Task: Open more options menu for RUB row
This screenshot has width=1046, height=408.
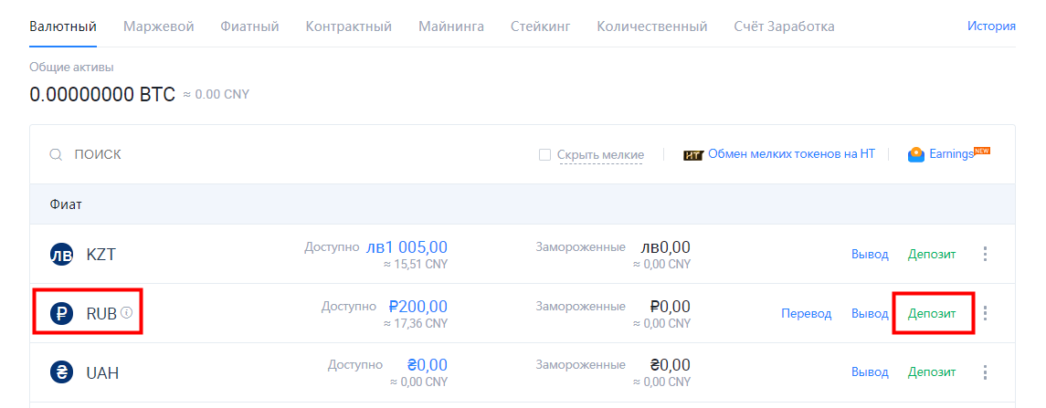Action: pyautogui.click(x=986, y=313)
